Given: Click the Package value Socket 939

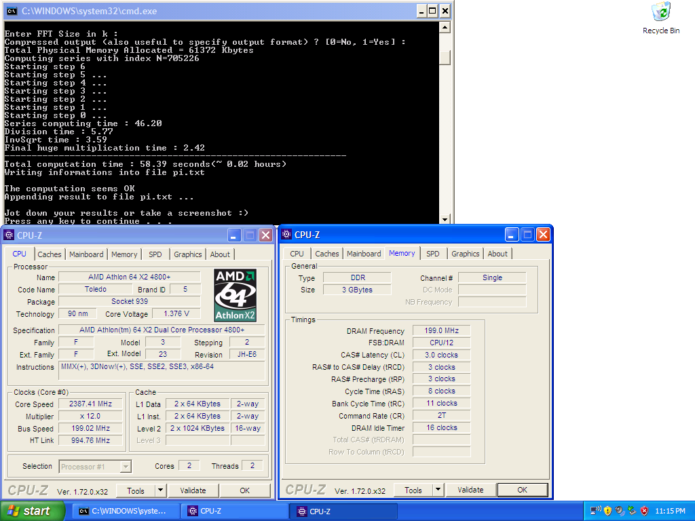Looking at the screenshot, I should pos(130,301).
